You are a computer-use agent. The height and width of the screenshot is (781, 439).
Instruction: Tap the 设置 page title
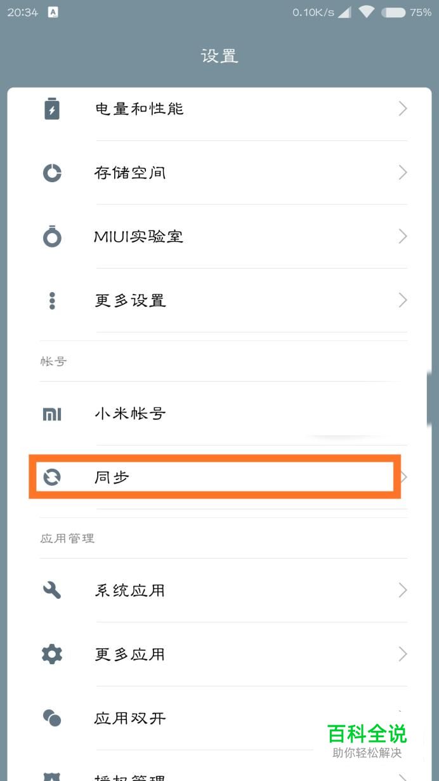point(219,56)
